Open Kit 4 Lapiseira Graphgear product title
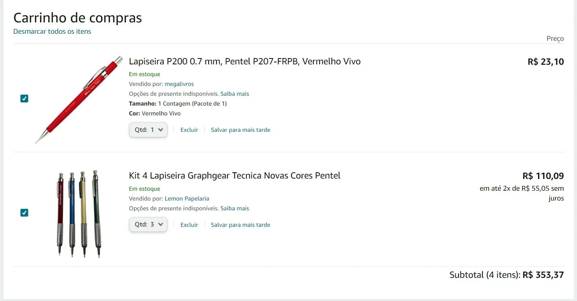The height and width of the screenshot is (301, 577). pyautogui.click(x=234, y=176)
